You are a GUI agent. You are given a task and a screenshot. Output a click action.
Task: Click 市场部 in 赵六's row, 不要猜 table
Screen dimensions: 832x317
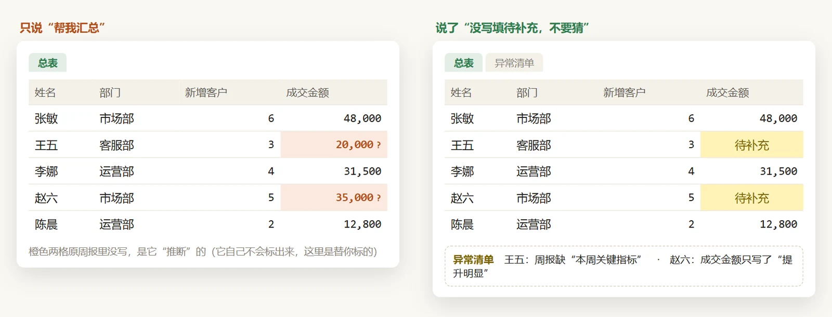534,198
